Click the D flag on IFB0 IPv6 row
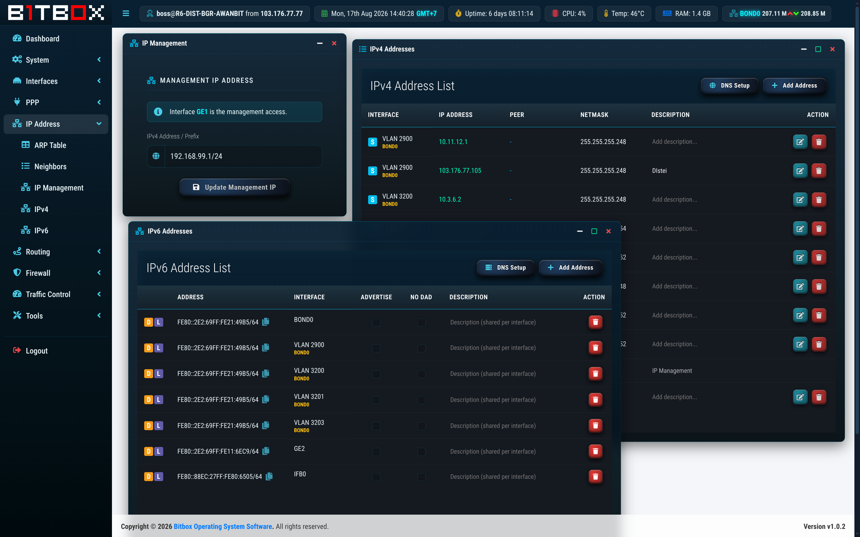The image size is (860, 537). coord(149,477)
